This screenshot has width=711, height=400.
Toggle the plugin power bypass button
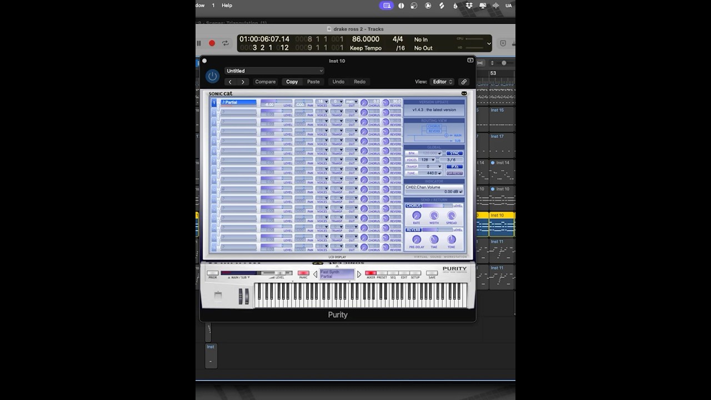pos(212,76)
